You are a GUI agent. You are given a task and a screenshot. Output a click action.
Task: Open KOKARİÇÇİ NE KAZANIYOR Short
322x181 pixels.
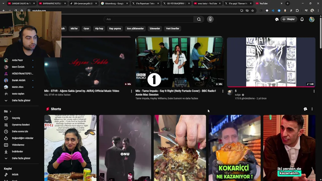(x=234, y=148)
